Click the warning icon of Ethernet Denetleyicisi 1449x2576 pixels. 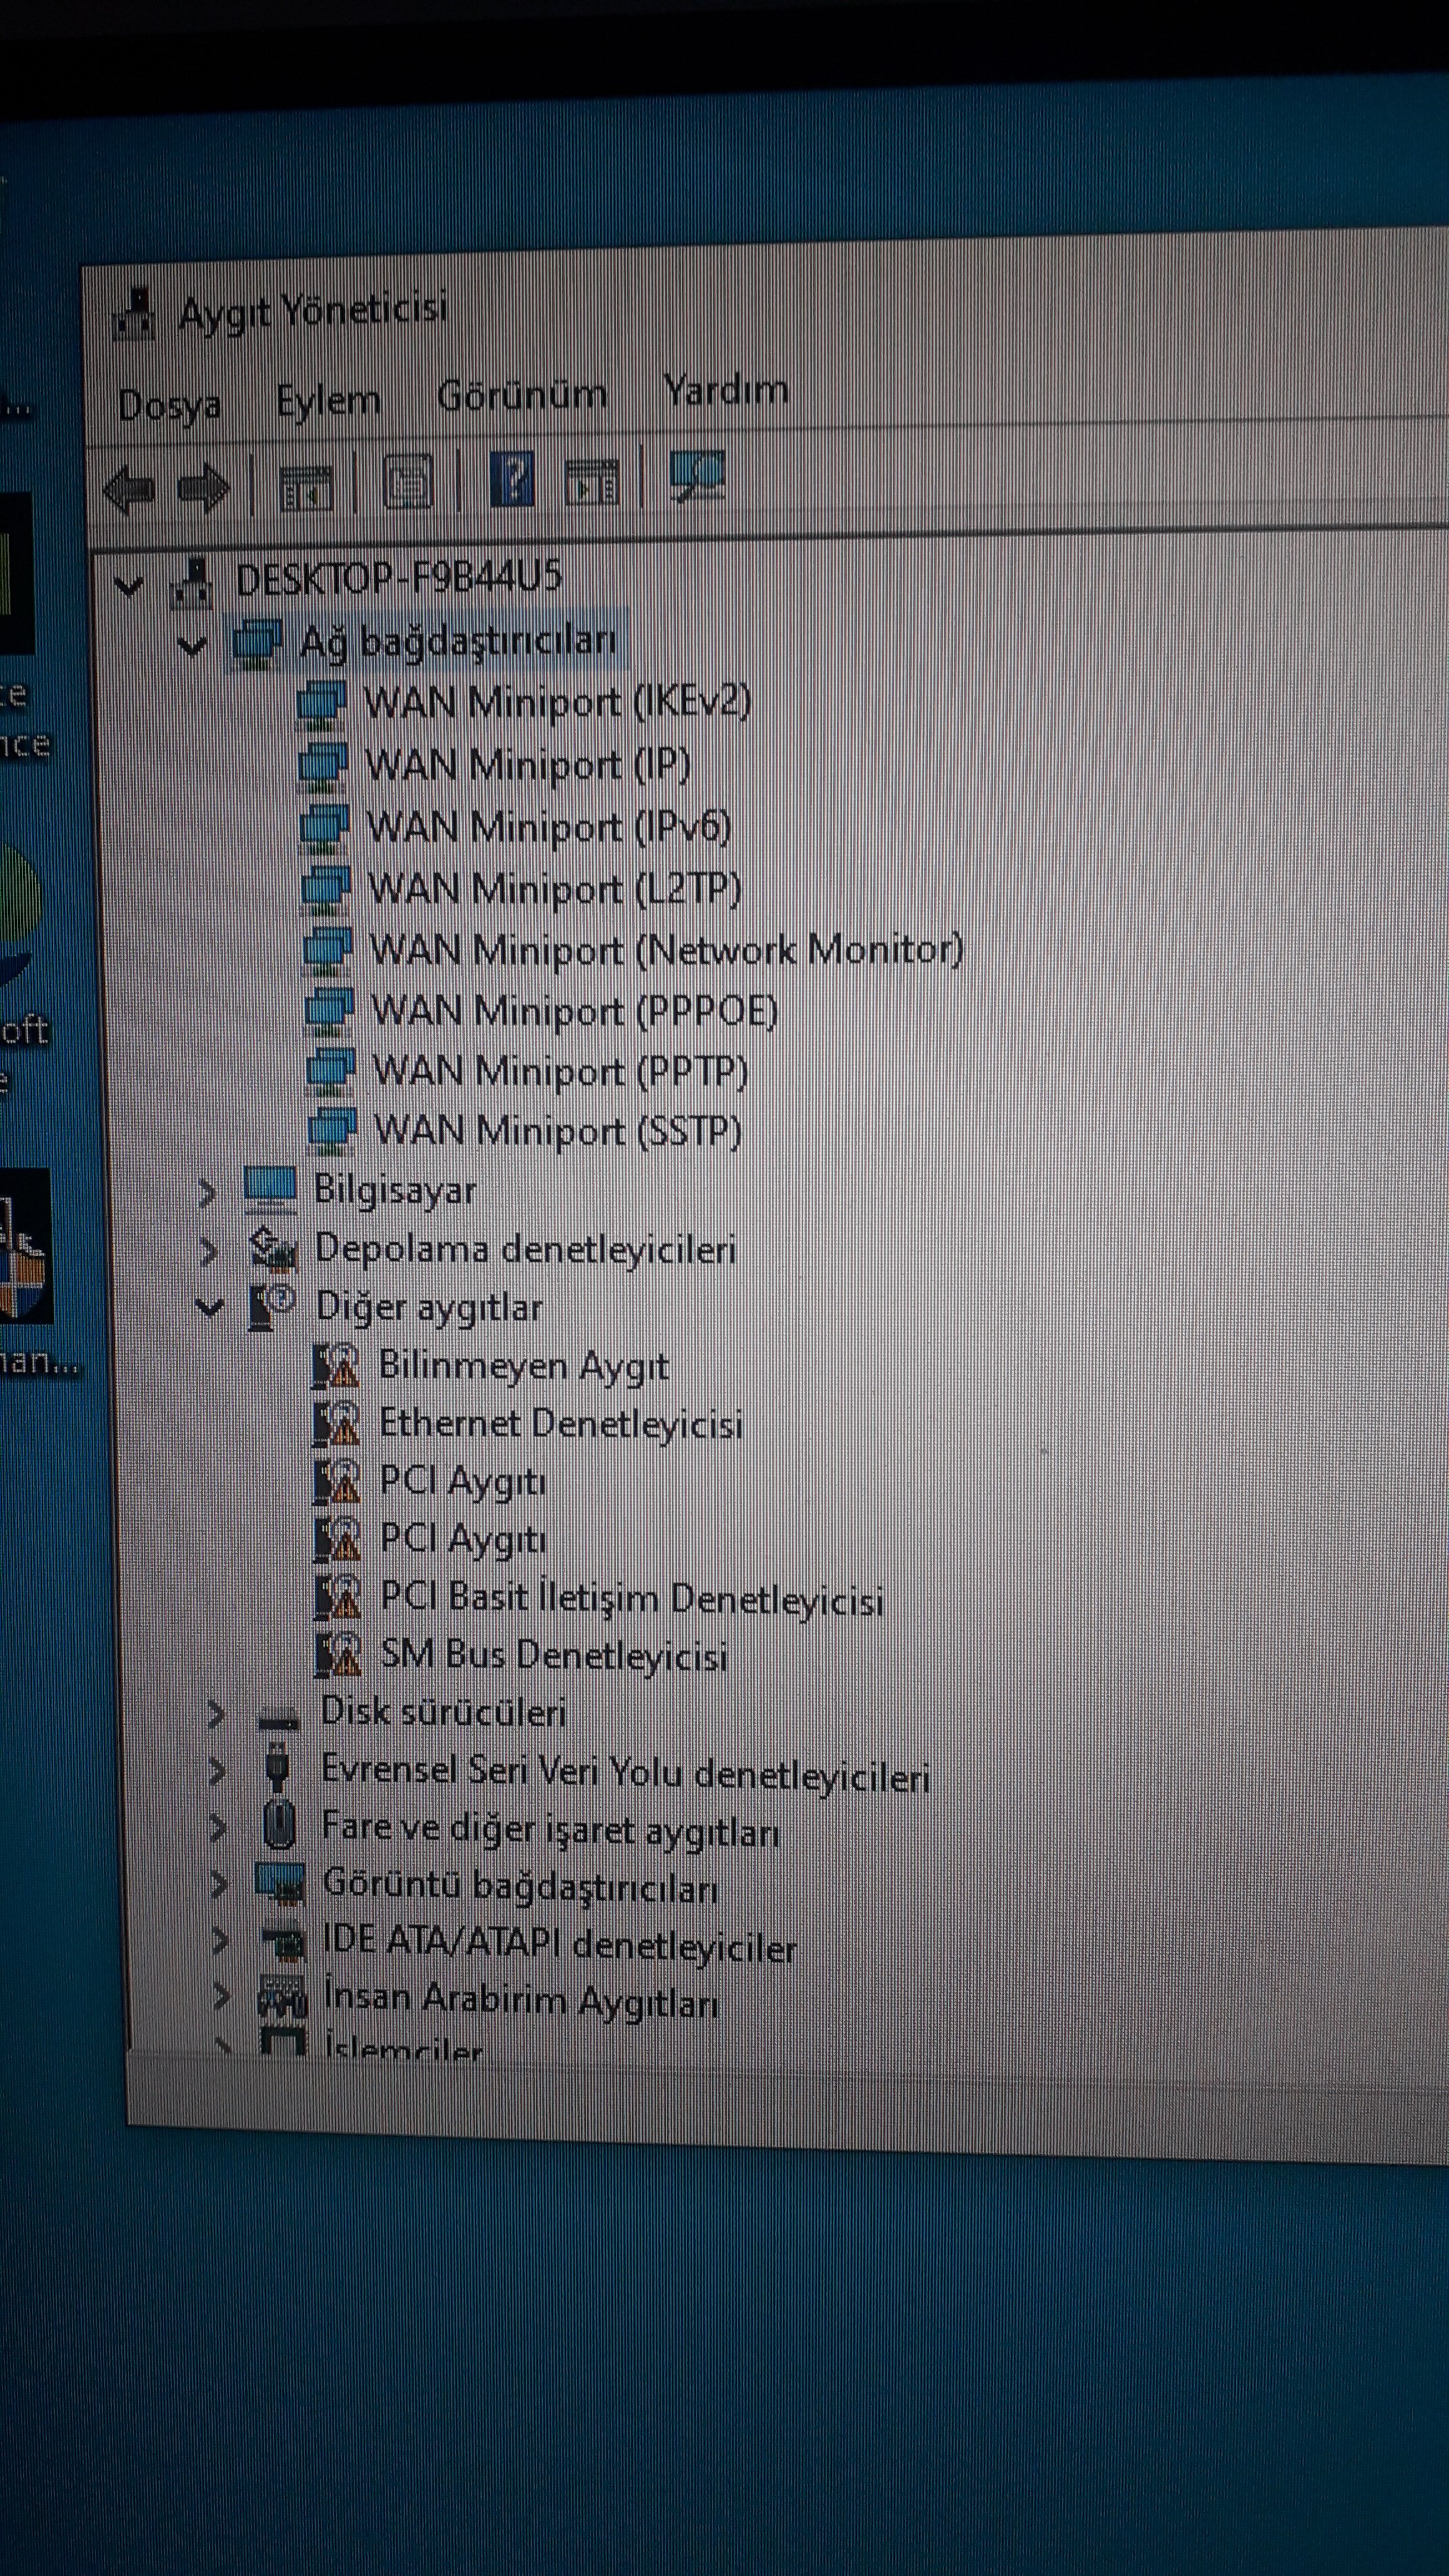pos(337,1424)
